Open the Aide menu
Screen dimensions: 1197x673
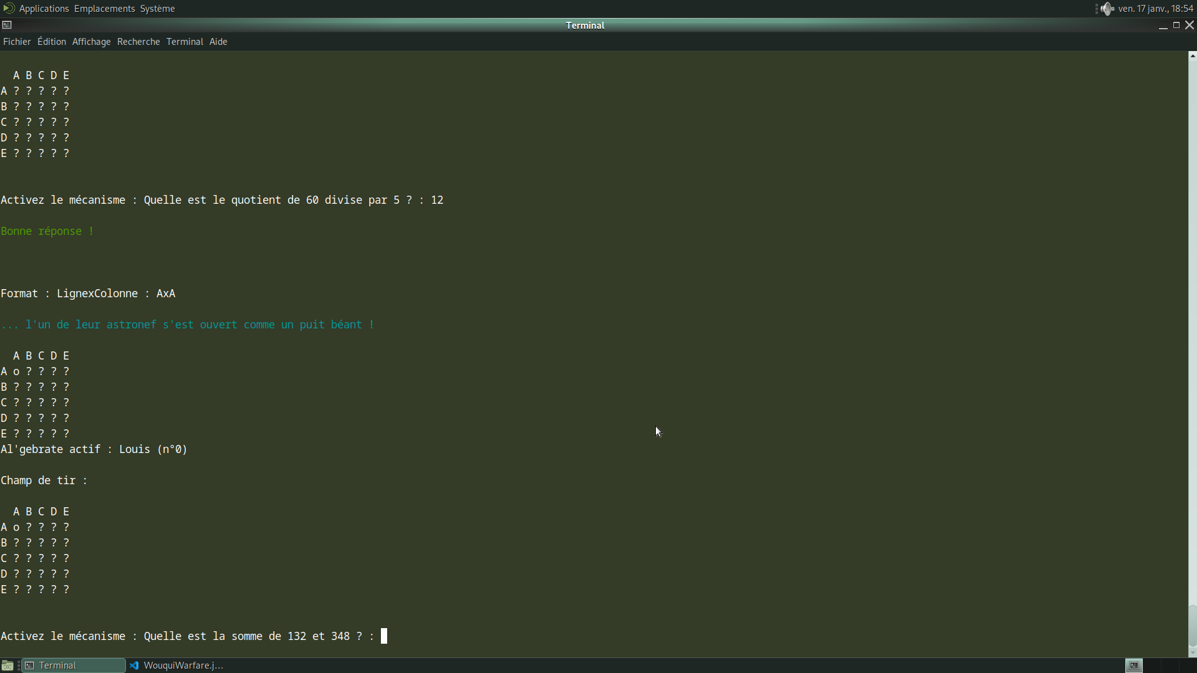click(x=218, y=42)
